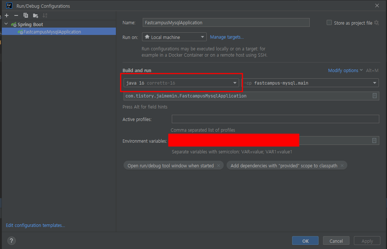Remove the selected configuration with minus icon
This screenshot has height=249, width=387.
pos(16,15)
